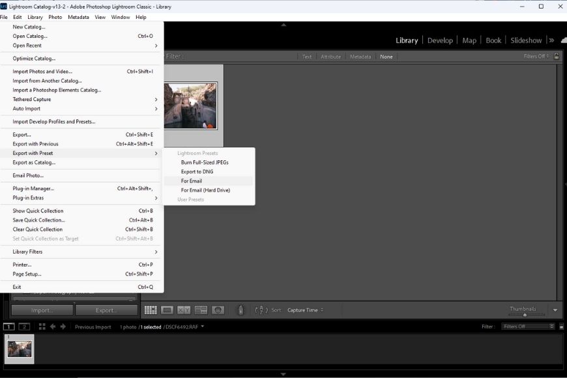Click the Export button
567x378 pixels.
106,310
